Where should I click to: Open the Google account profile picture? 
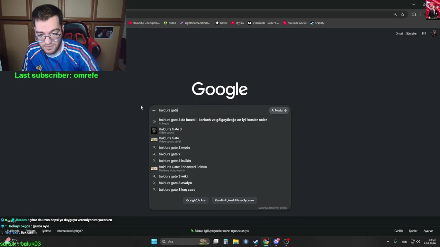(433, 34)
